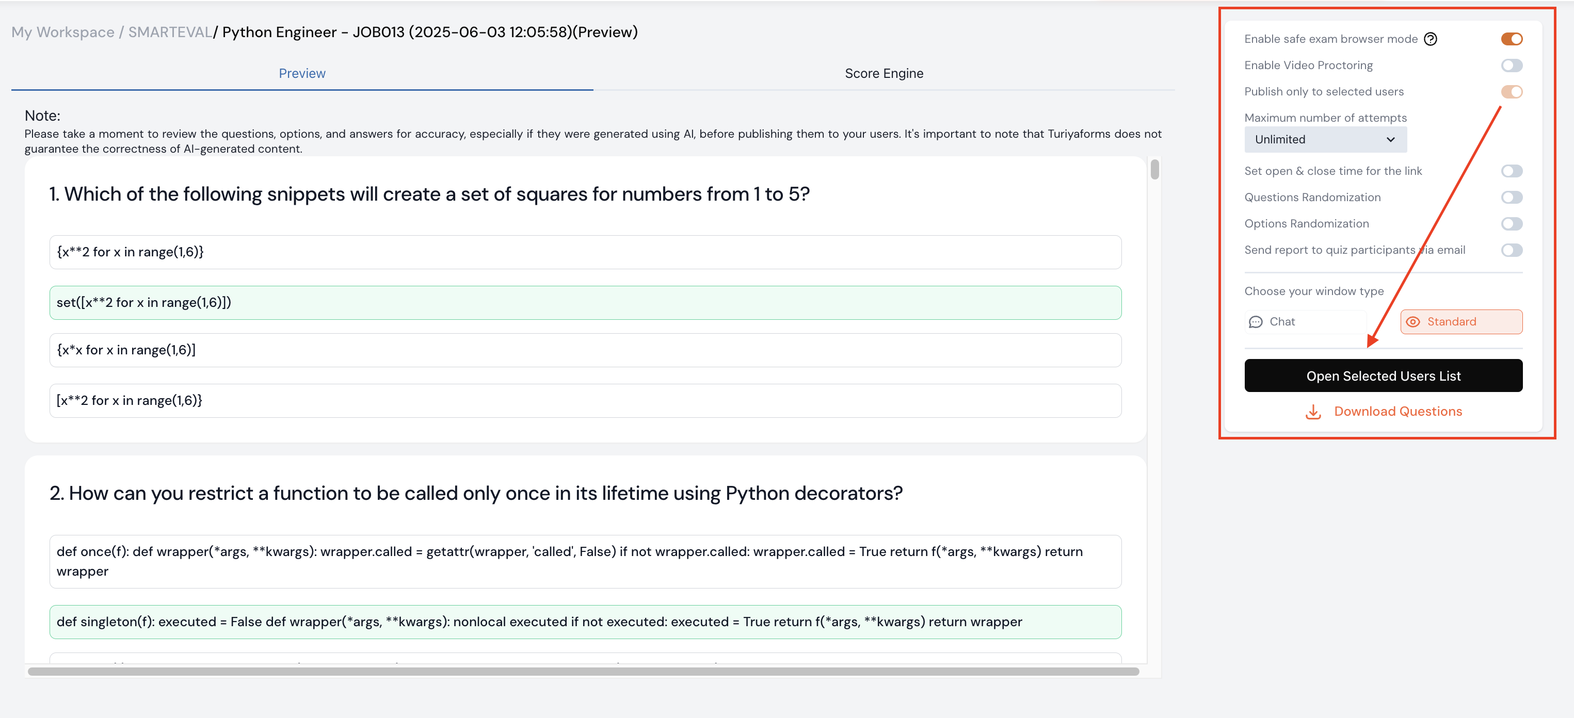
Task: Click the chat bubble icon in window type
Action: 1256,322
